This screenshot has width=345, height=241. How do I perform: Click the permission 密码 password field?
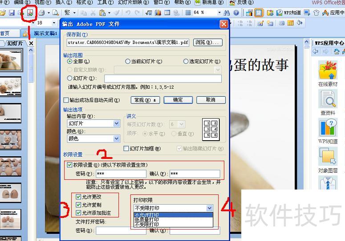pyautogui.click(x=121, y=174)
